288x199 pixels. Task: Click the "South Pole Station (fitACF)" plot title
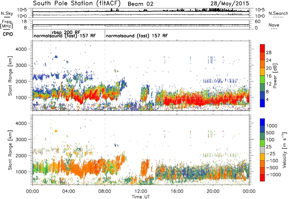[77, 4]
